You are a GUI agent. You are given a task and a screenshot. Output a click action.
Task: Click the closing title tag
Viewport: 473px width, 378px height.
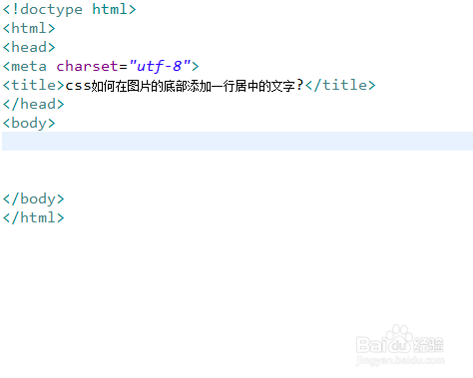coord(340,85)
